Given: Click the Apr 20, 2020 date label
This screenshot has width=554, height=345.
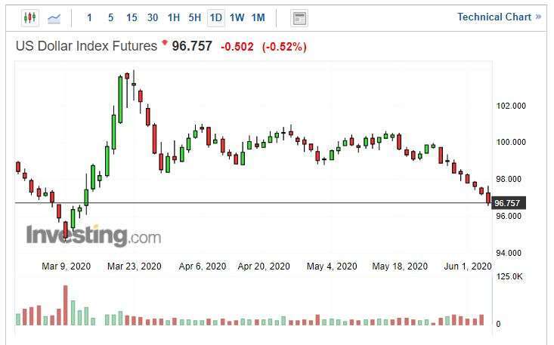Looking at the screenshot, I should (264, 266).
